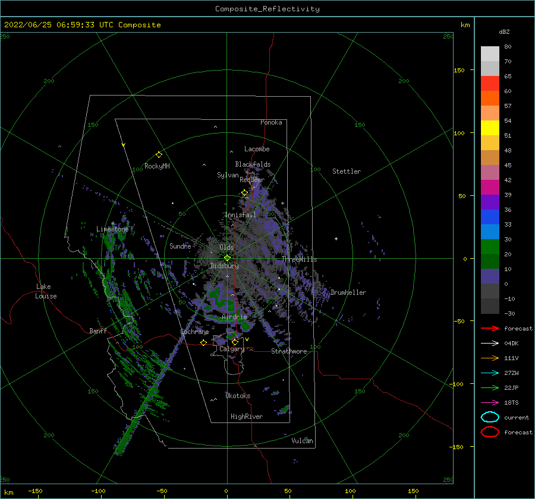Click the yellow diamond marker near RockyMH

tap(159, 155)
